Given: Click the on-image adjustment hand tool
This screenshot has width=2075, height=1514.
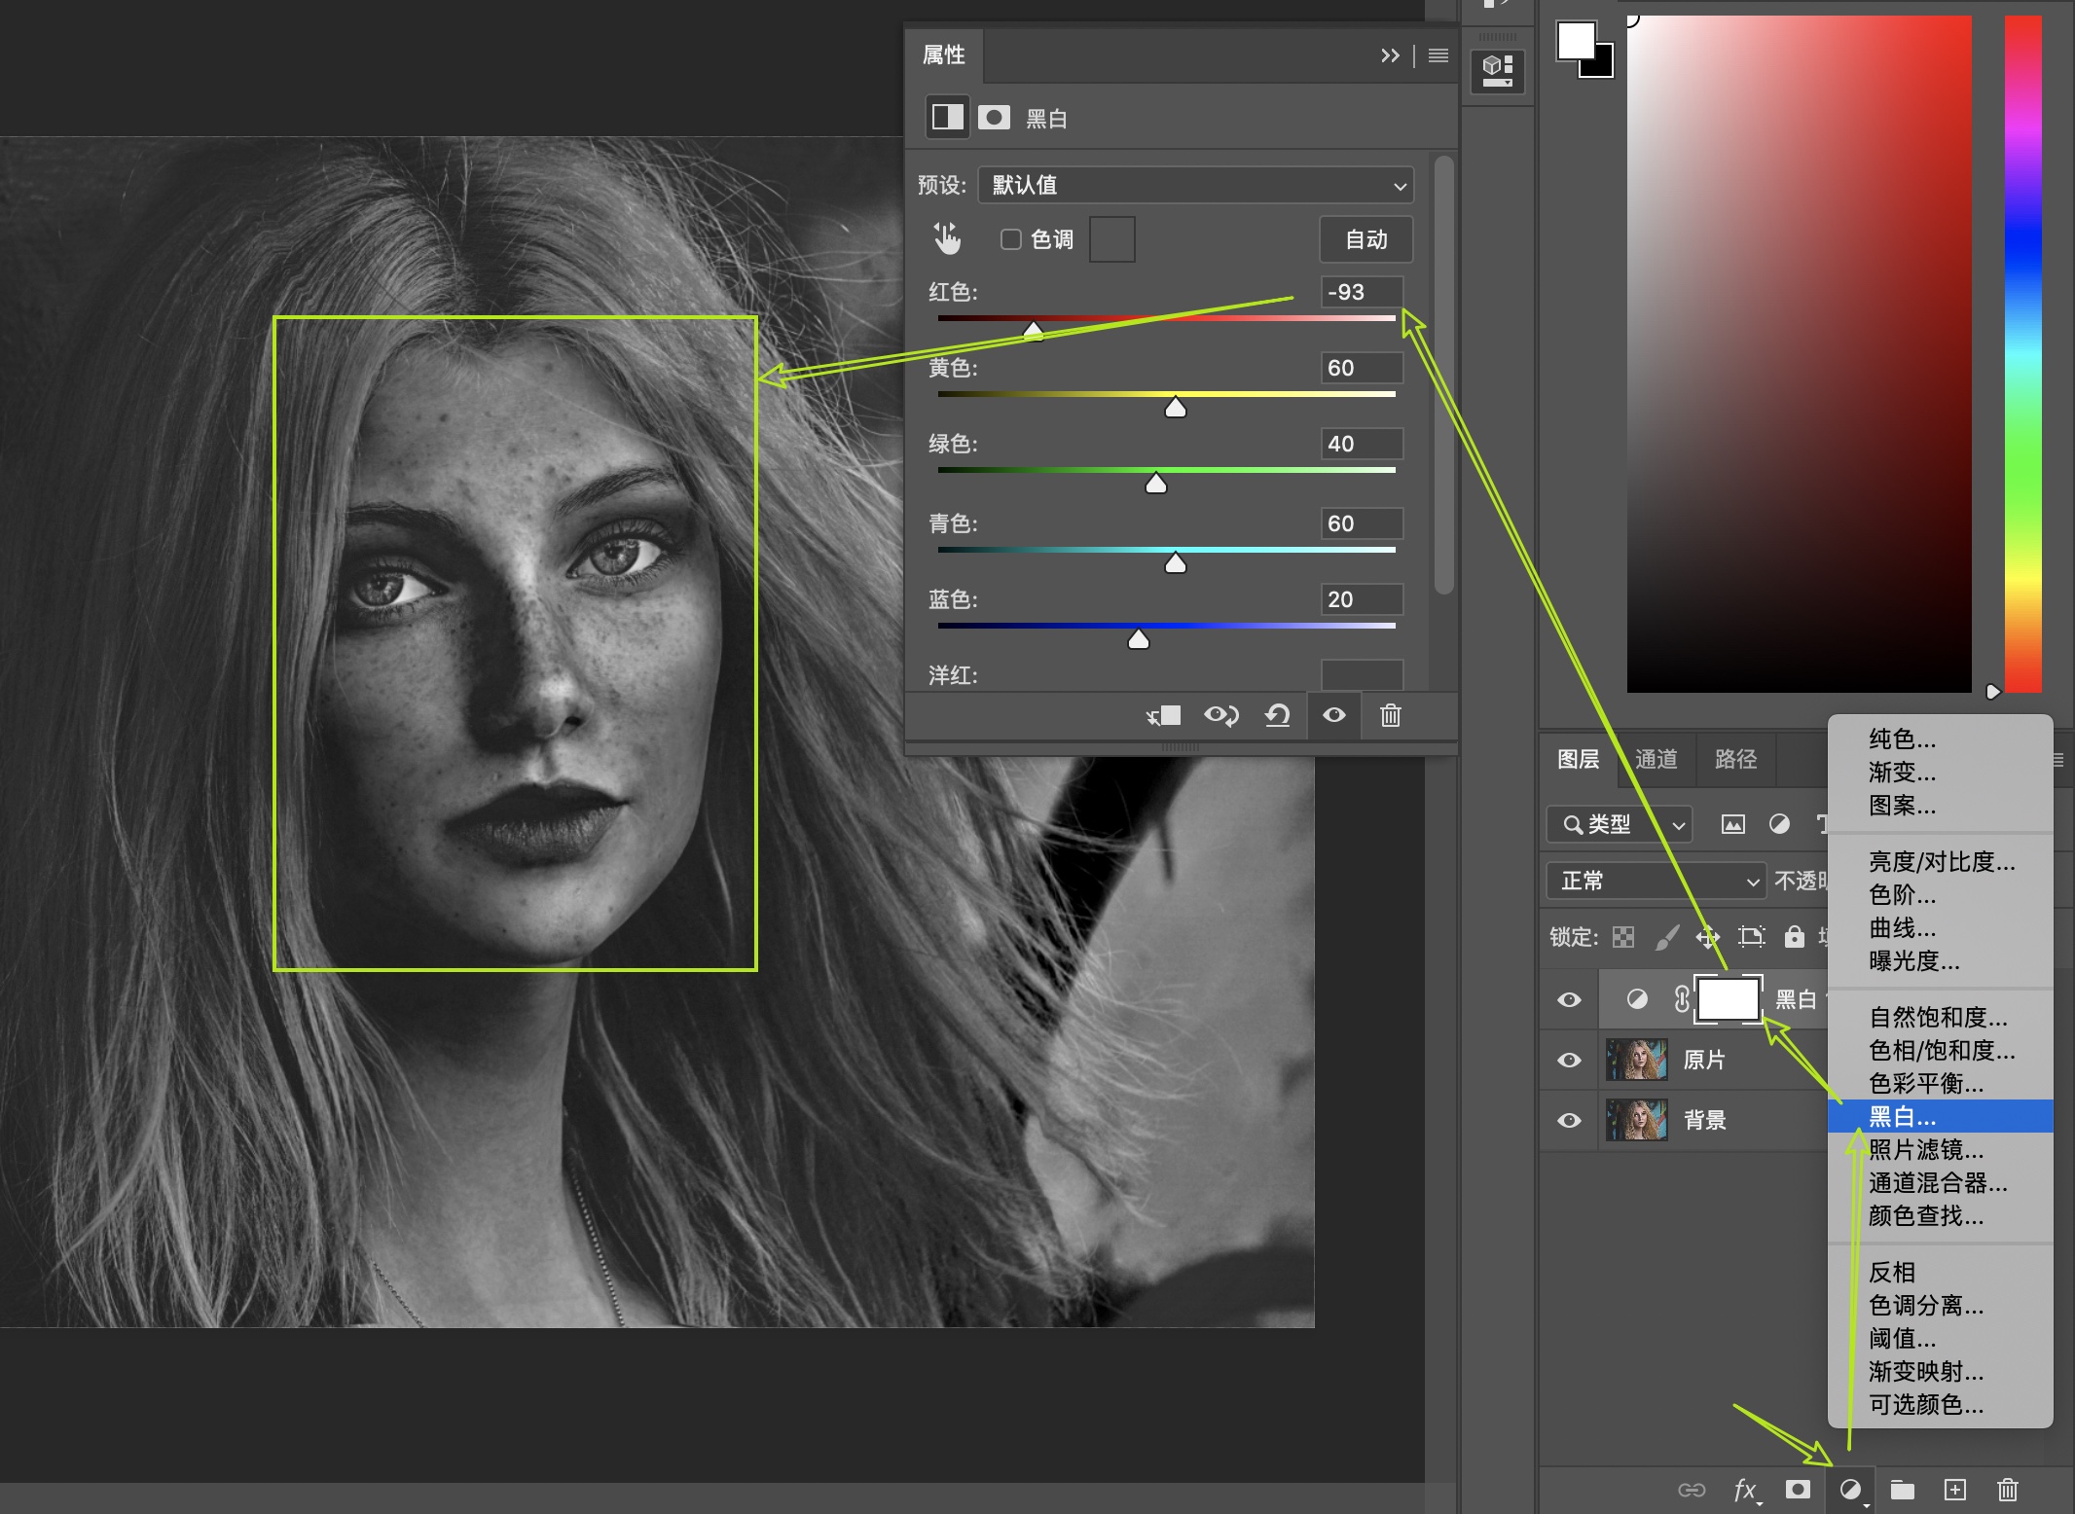Looking at the screenshot, I should (947, 238).
